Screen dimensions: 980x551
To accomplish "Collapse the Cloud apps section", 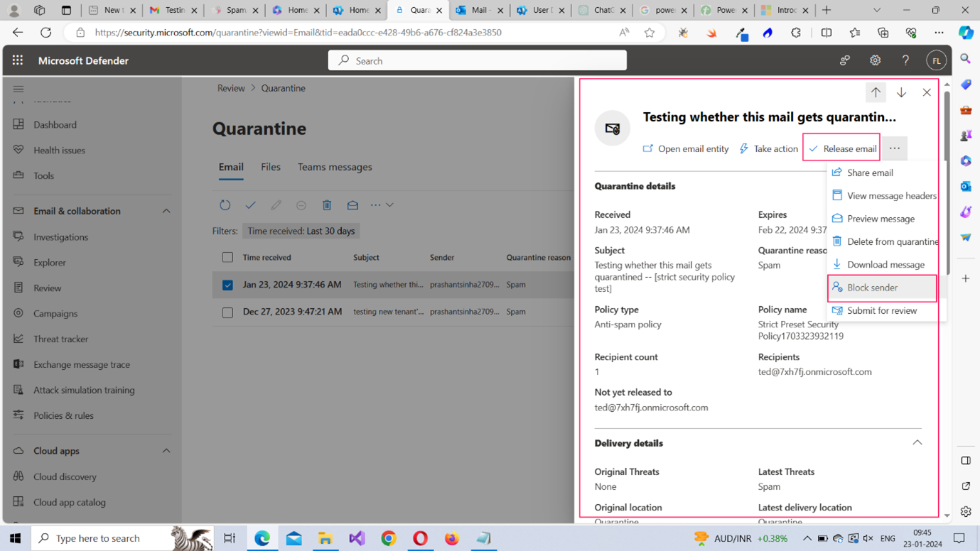I will pos(166,451).
